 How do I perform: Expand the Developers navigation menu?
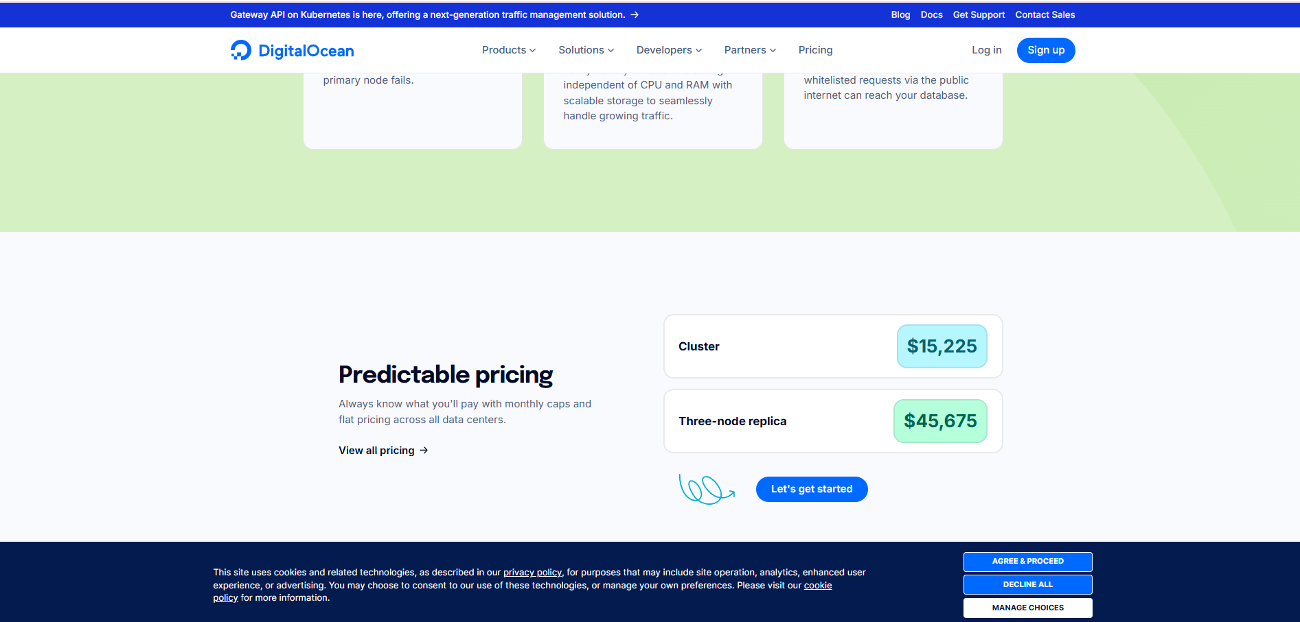click(x=669, y=50)
